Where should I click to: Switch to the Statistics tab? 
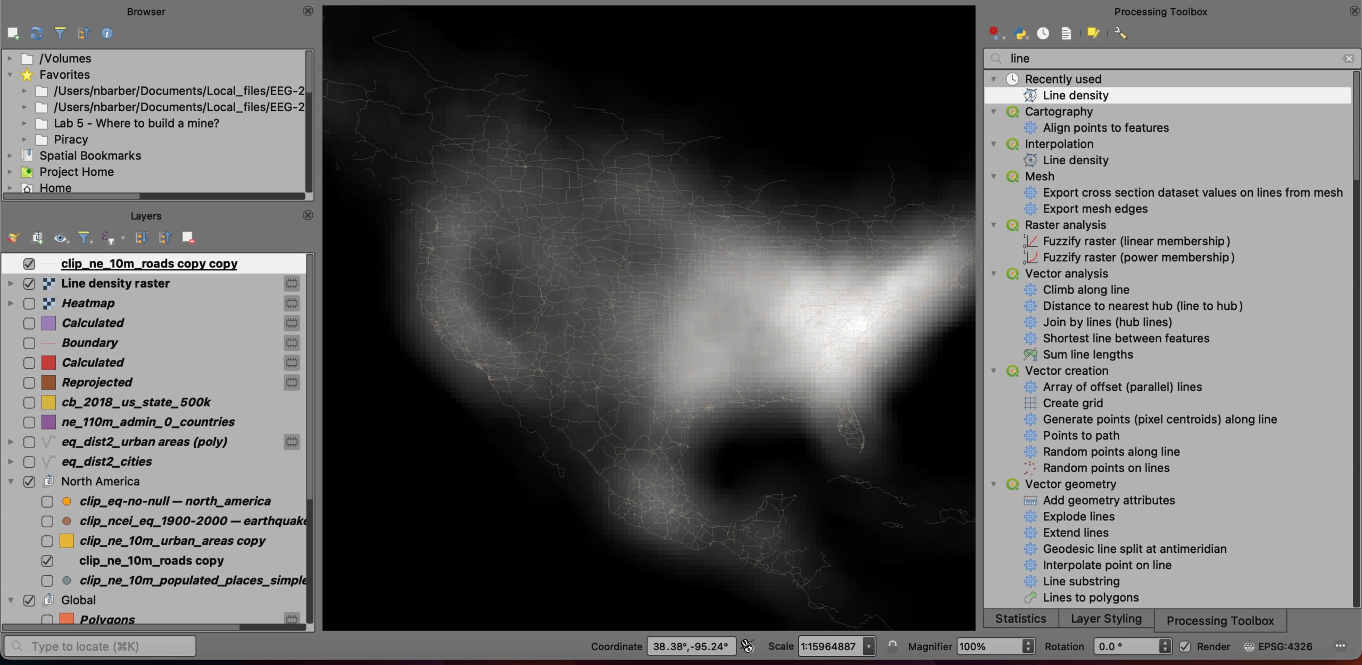(x=1020, y=619)
